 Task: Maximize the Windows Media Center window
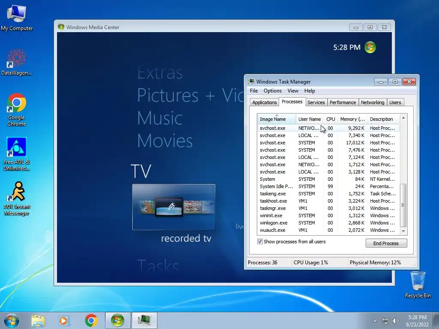pos(370,27)
